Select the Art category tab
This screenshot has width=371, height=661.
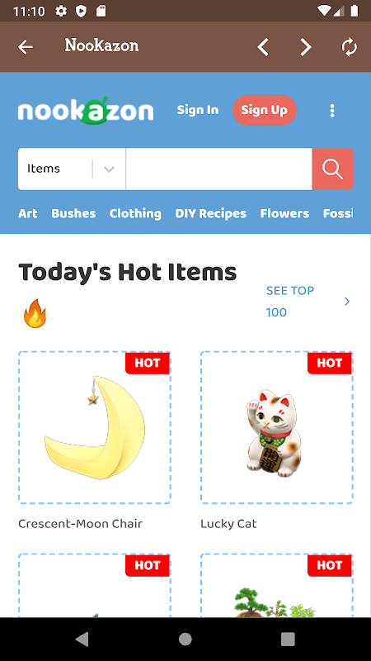pos(28,213)
